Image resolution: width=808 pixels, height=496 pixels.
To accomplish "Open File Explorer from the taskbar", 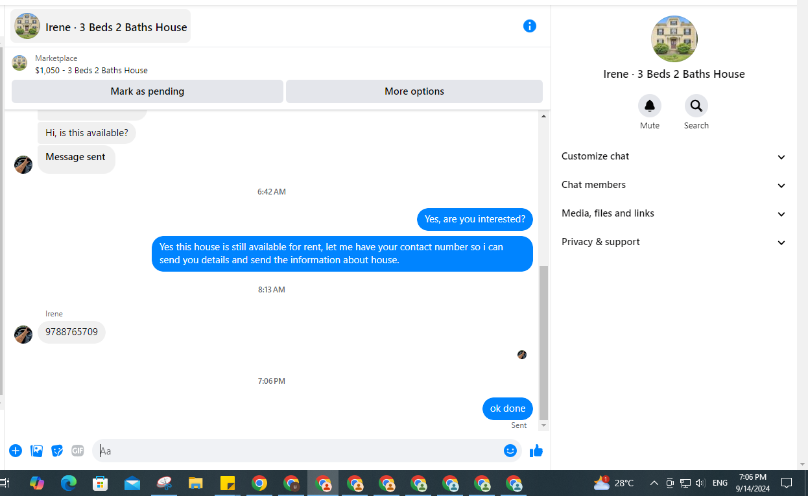I will coord(196,483).
